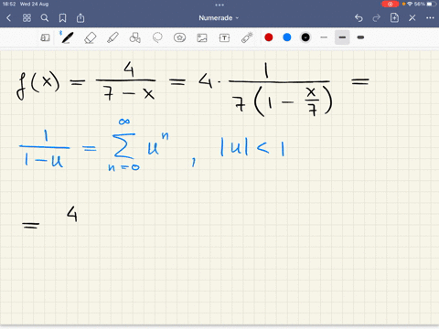Open the share/export icon
This screenshot has width=439, height=329.
(80, 18)
